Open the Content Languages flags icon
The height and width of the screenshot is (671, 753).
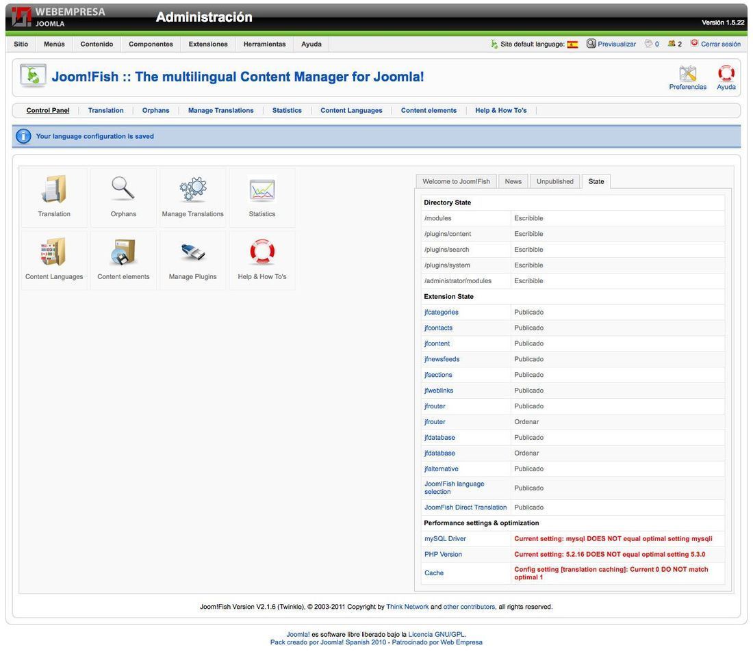(x=54, y=252)
